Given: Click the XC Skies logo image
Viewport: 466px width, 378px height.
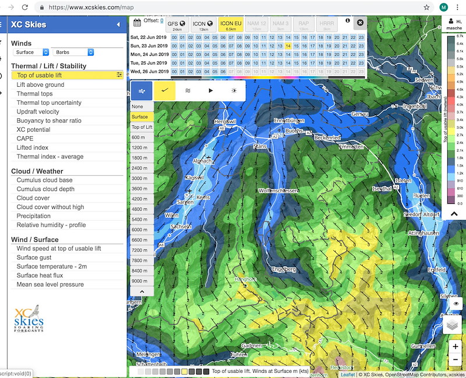Looking at the screenshot, I should [29, 318].
